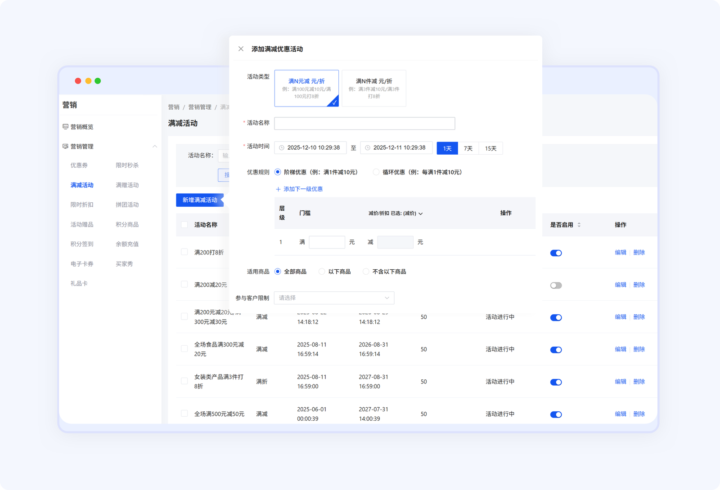Image resolution: width=720 pixels, height=490 pixels.
Task: Click into the 活动名称 input field
Action: tap(364, 124)
